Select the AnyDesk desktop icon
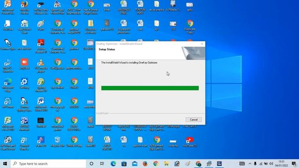The height and width of the screenshot is (168, 299). pyautogui.click(x=24, y=64)
